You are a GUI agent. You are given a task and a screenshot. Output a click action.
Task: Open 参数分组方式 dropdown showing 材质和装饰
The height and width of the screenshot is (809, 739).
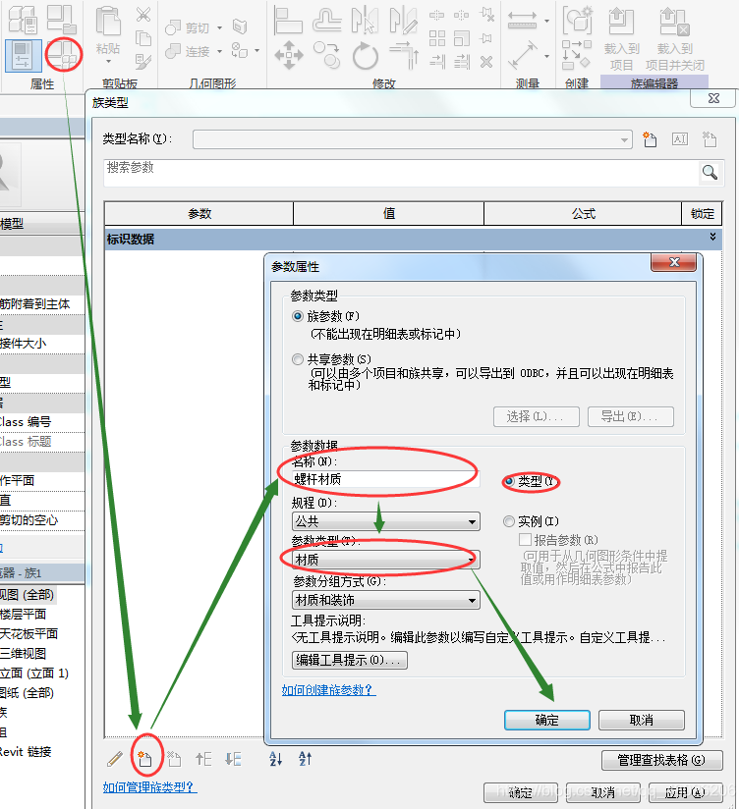pyautogui.click(x=386, y=600)
